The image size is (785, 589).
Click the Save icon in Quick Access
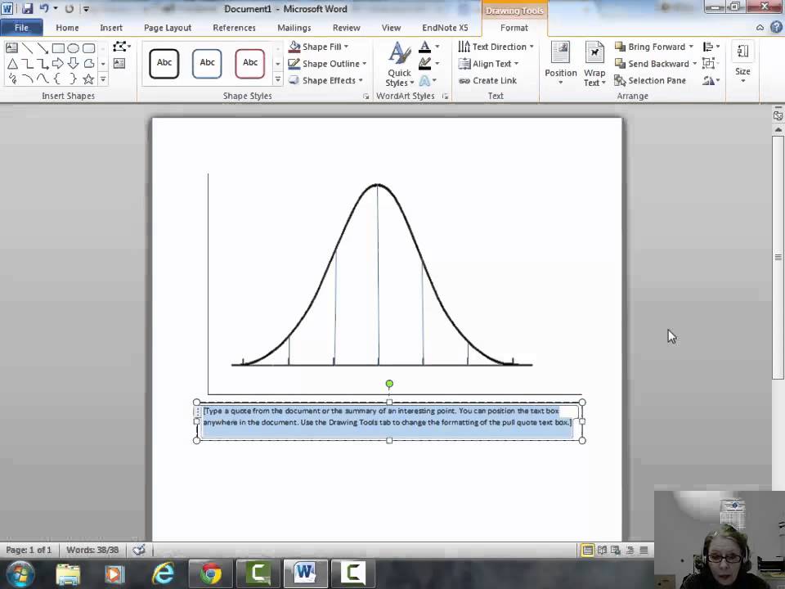(x=27, y=8)
